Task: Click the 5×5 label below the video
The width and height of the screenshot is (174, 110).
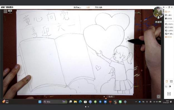Action: point(111,97)
